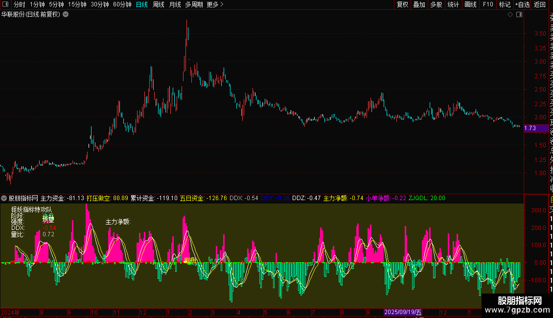This screenshot has width=553, height=318.
Task: Expand 更多 period options
Action: click(215, 4)
